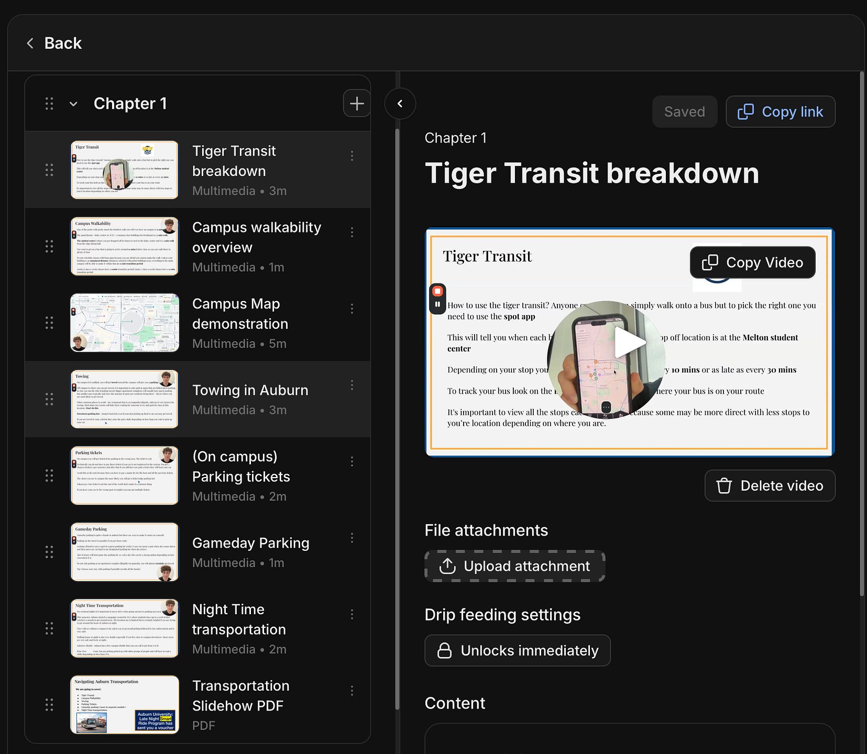Image resolution: width=867 pixels, height=754 pixels.
Task: Upload a file attachment
Action: click(515, 566)
